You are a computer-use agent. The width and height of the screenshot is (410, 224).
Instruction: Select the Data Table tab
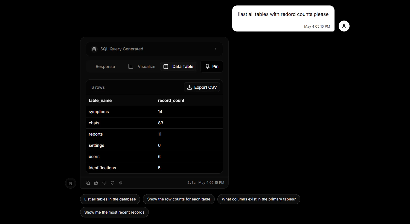coord(178,67)
